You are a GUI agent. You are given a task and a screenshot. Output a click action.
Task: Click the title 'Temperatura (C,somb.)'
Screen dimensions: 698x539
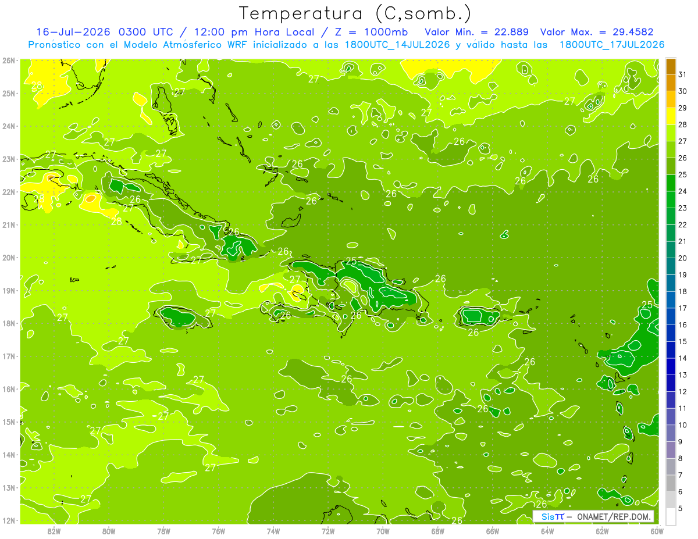click(x=355, y=13)
